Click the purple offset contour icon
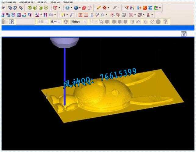 (37, 15)
